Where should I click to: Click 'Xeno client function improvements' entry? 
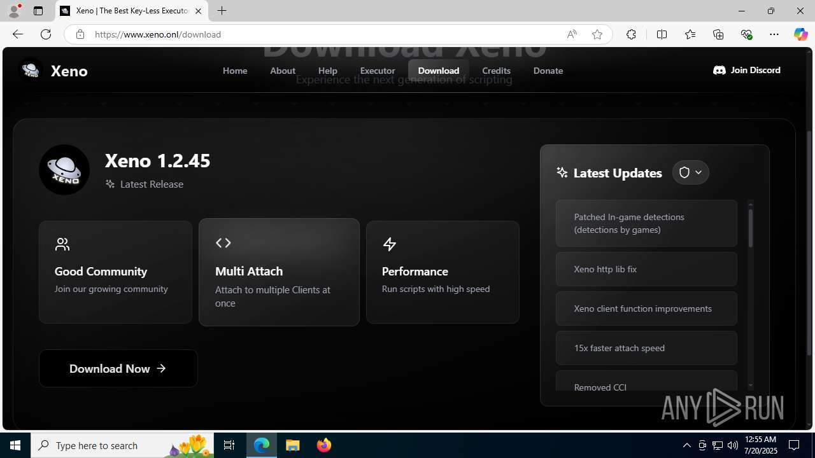click(x=646, y=309)
